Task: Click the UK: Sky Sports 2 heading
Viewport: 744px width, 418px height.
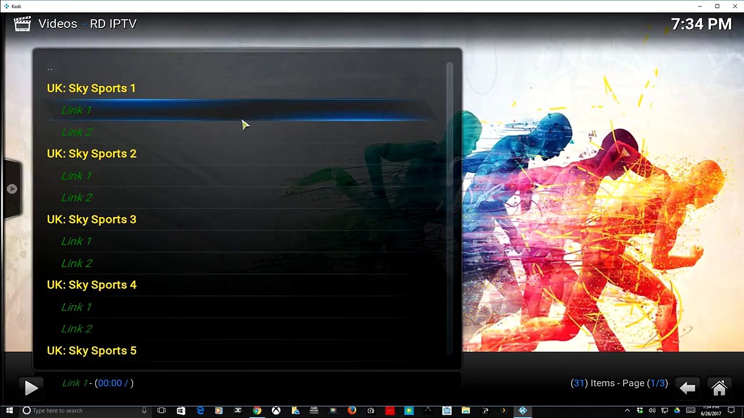Action: pos(92,154)
